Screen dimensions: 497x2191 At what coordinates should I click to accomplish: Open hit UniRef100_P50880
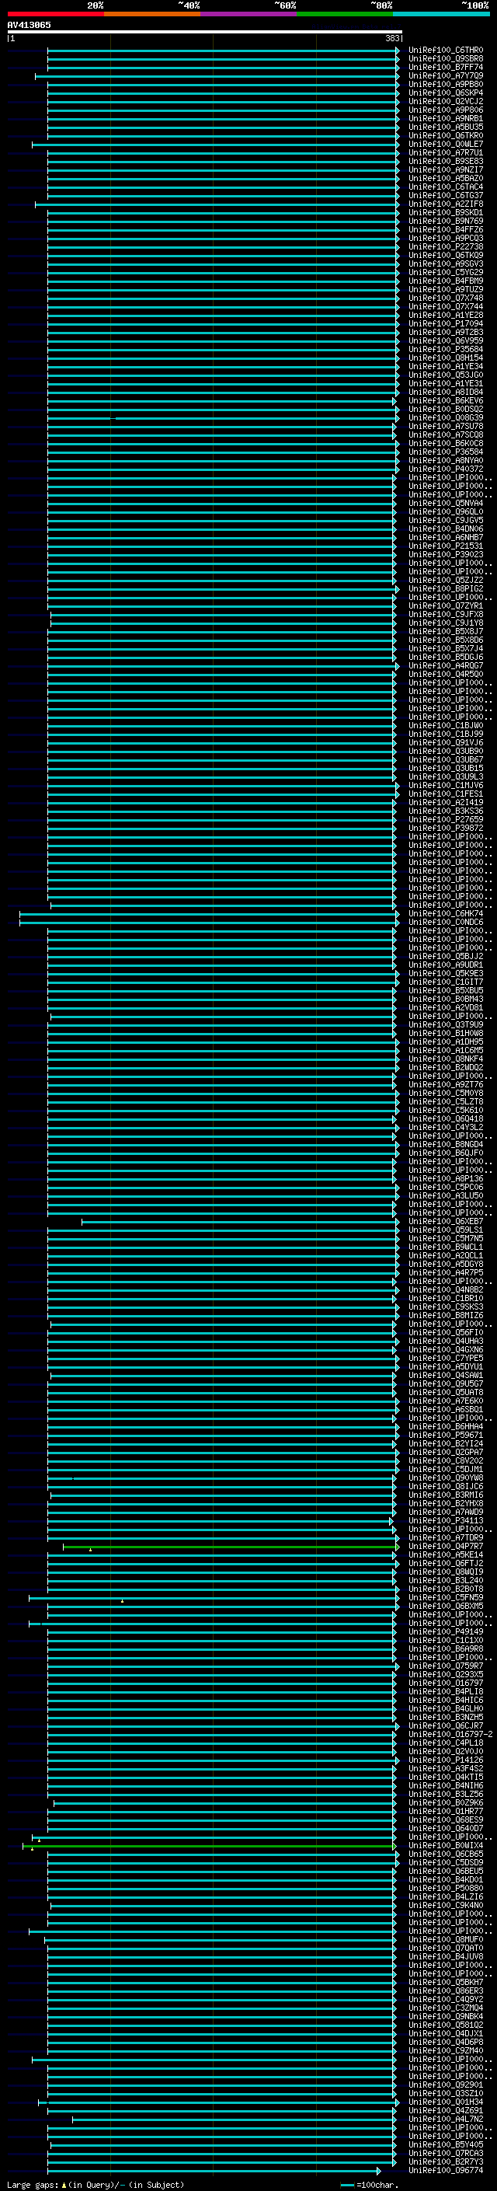446,1888
